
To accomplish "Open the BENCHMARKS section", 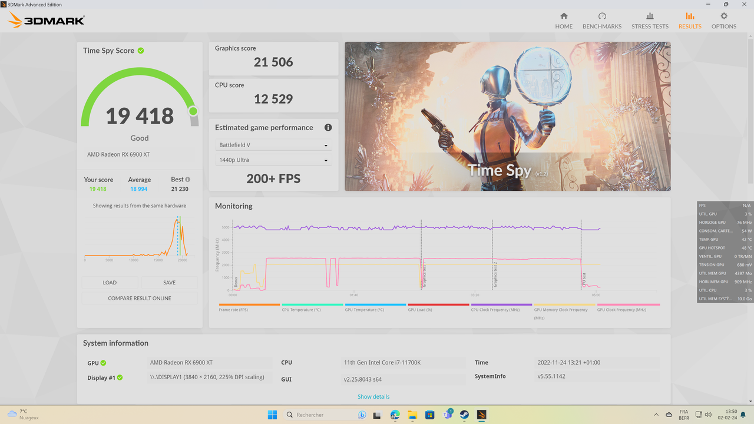I will (x=602, y=21).
